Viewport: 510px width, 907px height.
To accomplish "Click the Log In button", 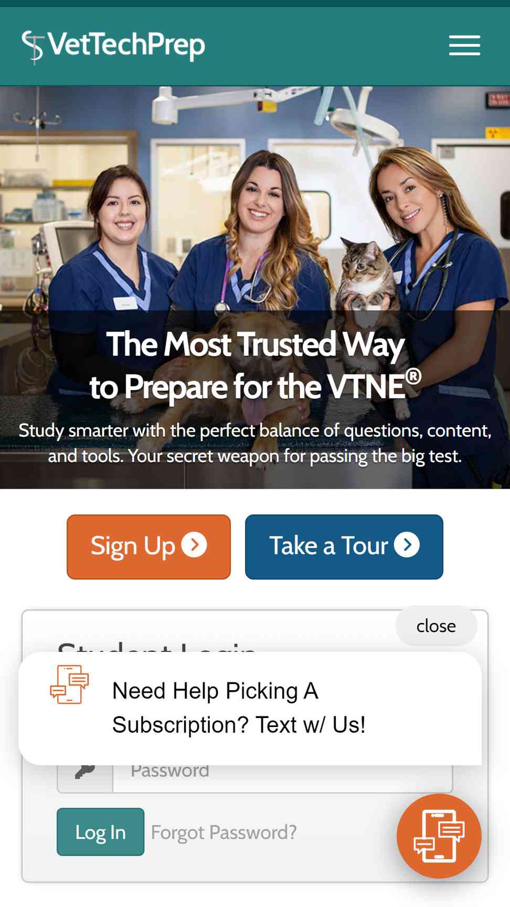I will tap(100, 832).
